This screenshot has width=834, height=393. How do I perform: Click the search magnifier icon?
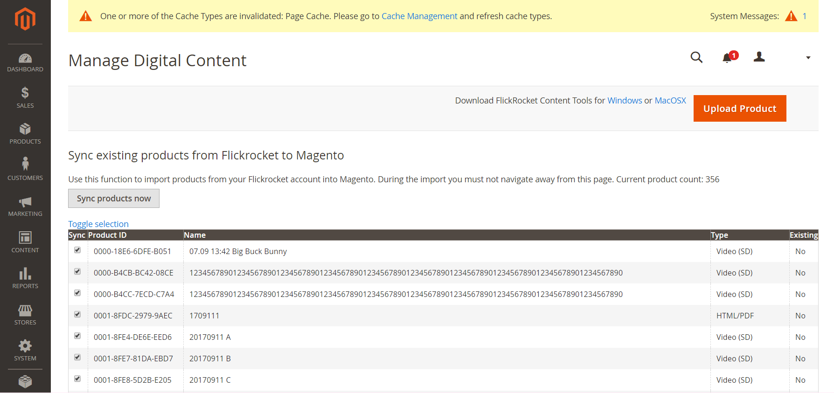pyautogui.click(x=696, y=57)
